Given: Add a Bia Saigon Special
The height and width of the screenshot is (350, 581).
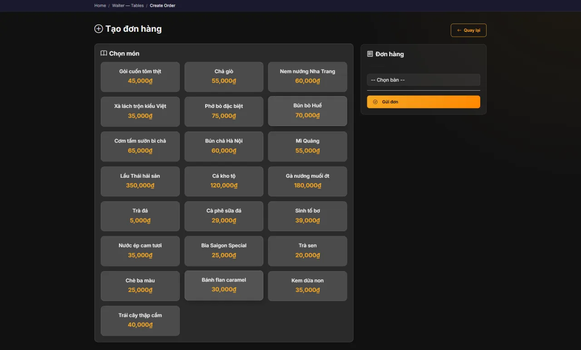Looking at the screenshot, I should point(224,251).
